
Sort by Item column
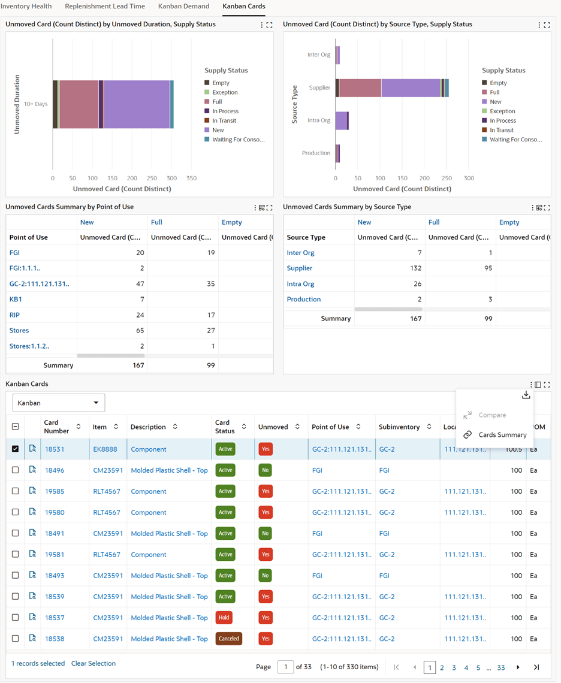tap(116, 427)
